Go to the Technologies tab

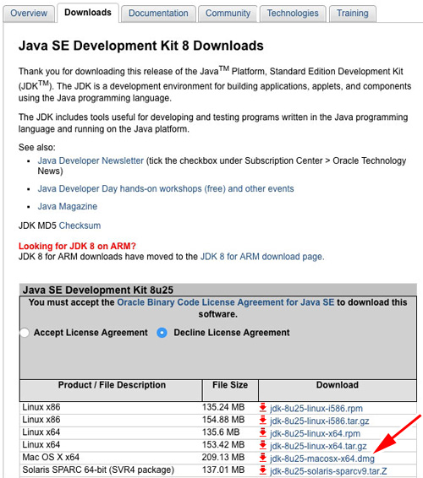[x=293, y=14]
